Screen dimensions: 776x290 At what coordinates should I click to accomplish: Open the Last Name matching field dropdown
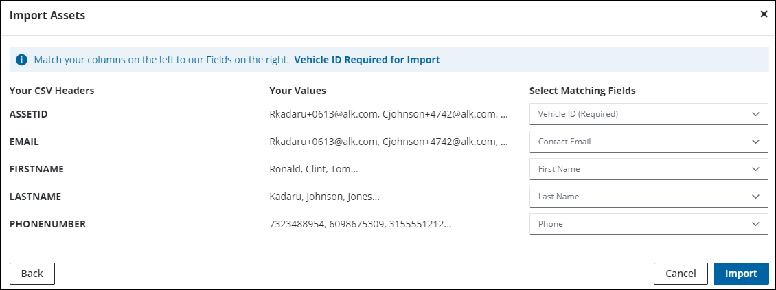(x=648, y=197)
